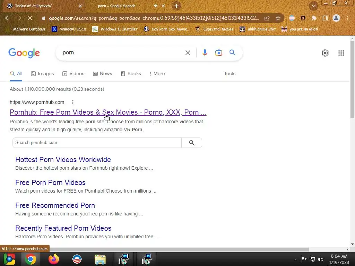Switch to the Images results tab

click(42, 74)
